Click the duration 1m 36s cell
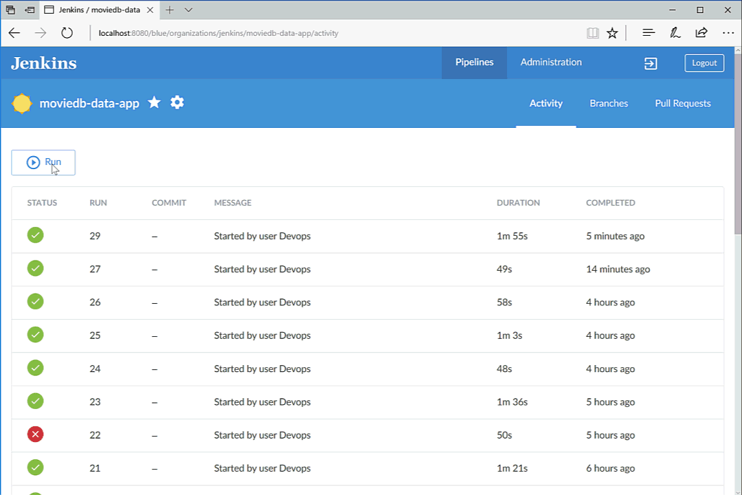Image resolution: width=742 pixels, height=495 pixels. click(512, 401)
